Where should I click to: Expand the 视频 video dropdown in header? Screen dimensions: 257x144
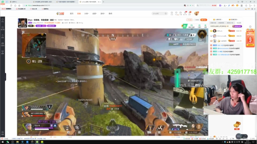tap(94, 14)
